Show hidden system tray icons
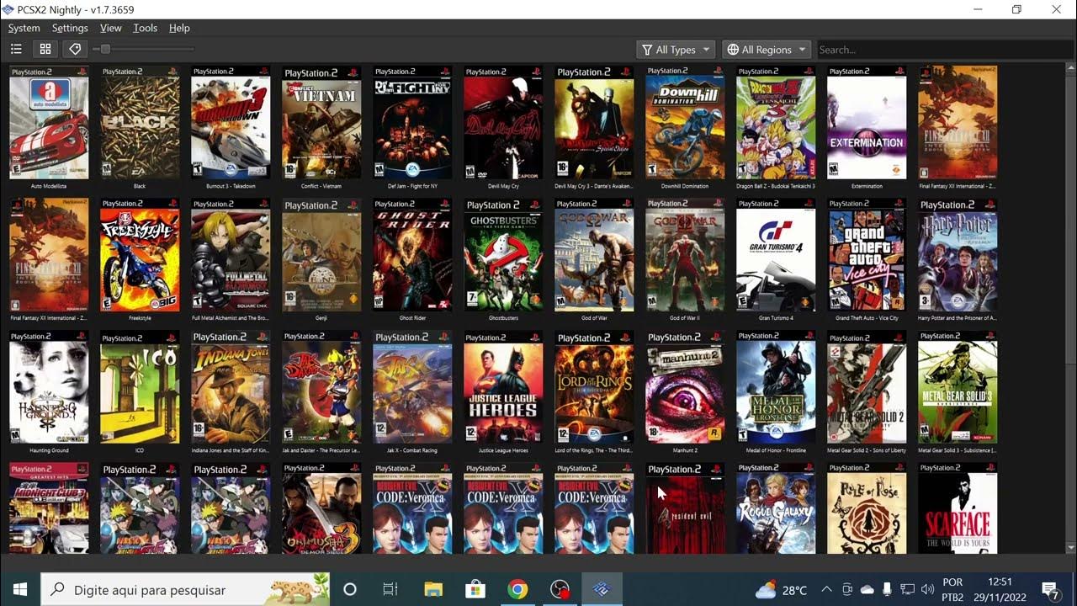 (826, 589)
